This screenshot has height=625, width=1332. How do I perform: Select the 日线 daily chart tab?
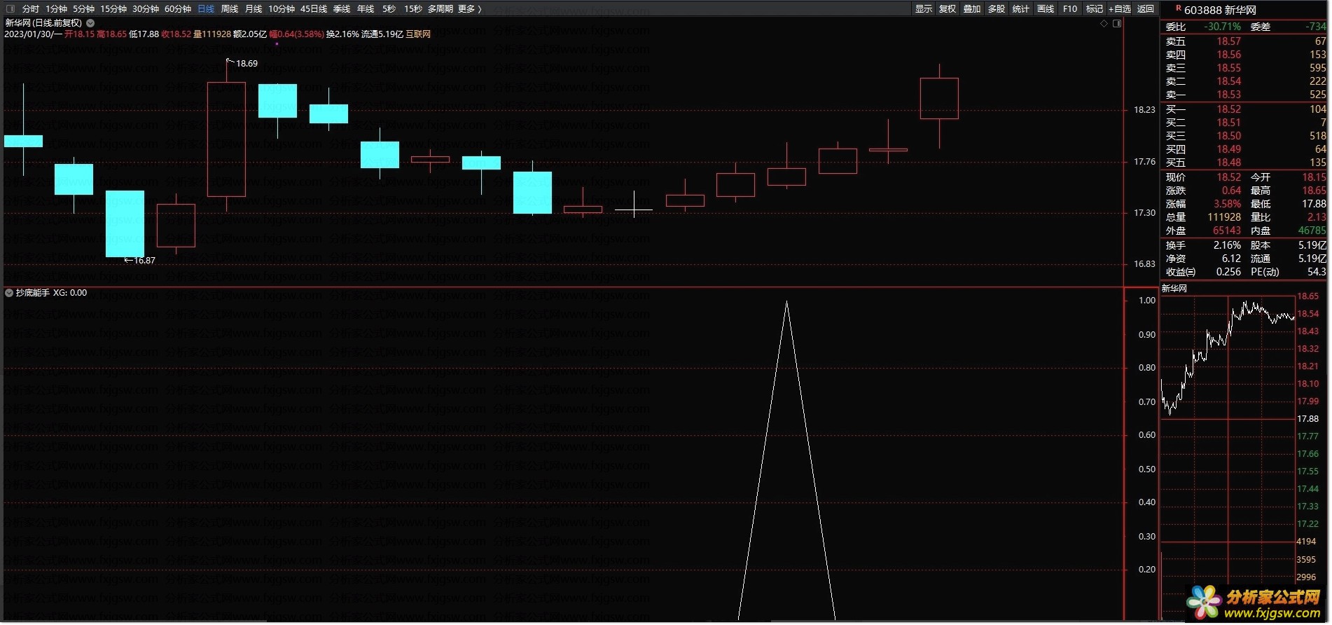pyautogui.click(x=206, y=9)
